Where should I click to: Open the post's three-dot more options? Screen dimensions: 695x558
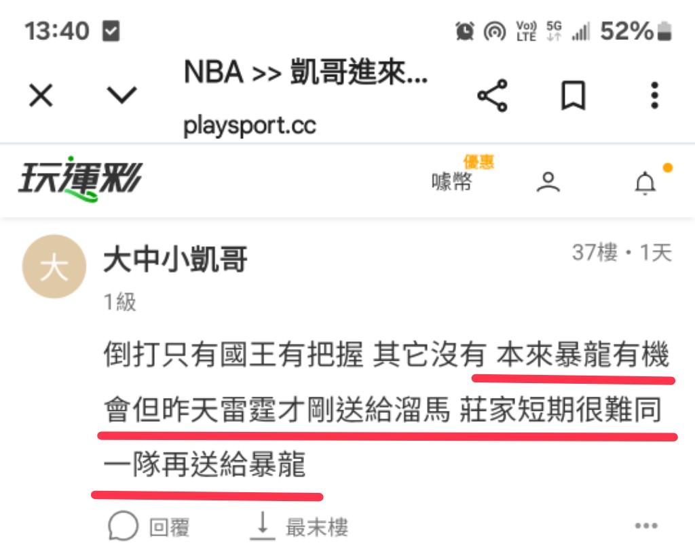tap(646, 525)
